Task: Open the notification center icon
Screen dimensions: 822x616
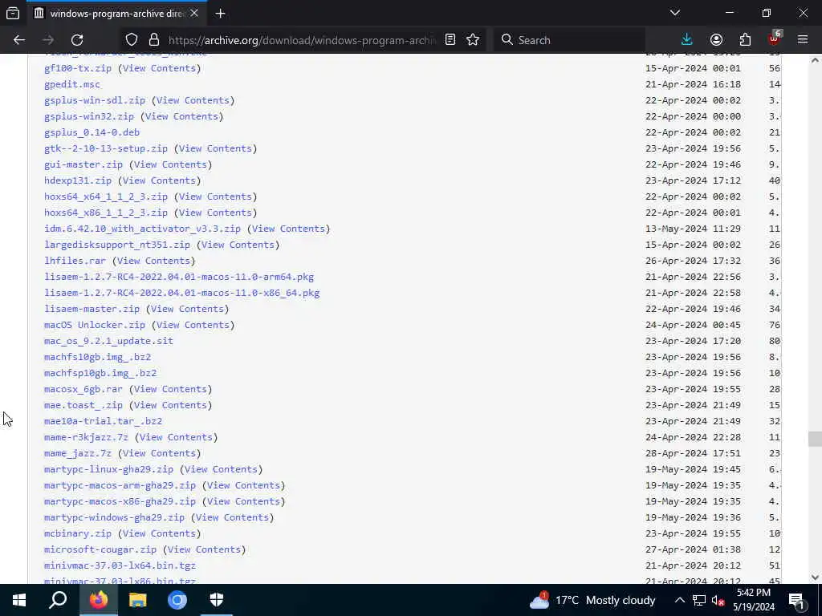Action: click(x=796, y=600)
